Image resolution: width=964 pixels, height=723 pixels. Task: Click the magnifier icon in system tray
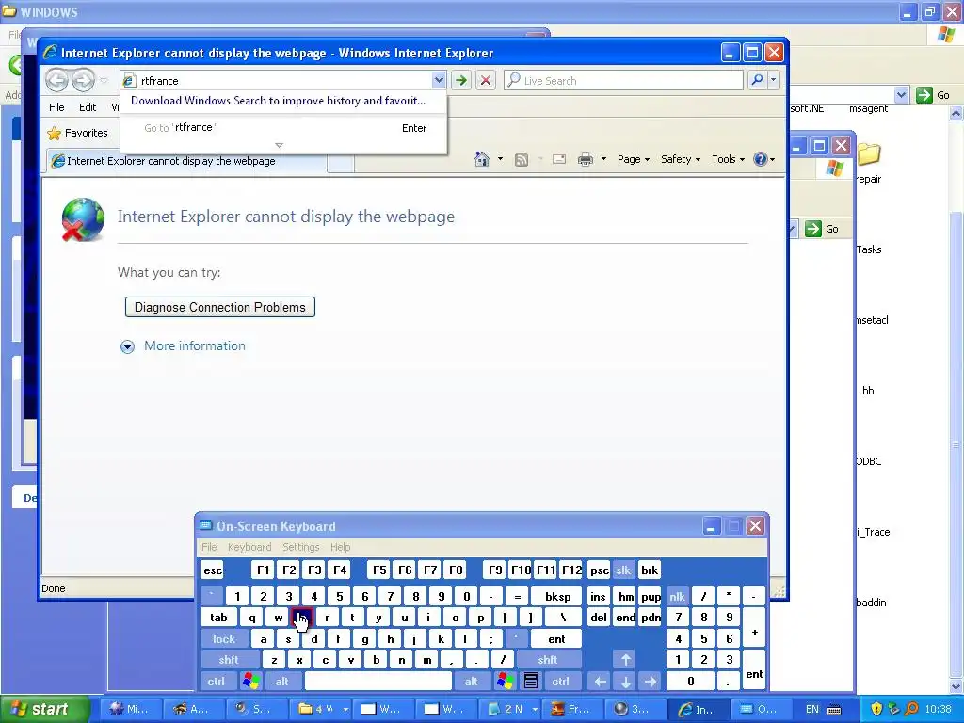coord(911,709)
